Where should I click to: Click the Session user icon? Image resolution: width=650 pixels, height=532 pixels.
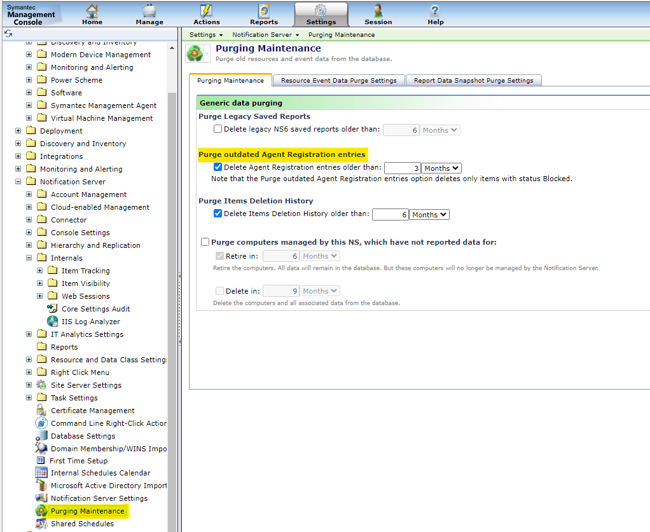click(x=378, y=11)
